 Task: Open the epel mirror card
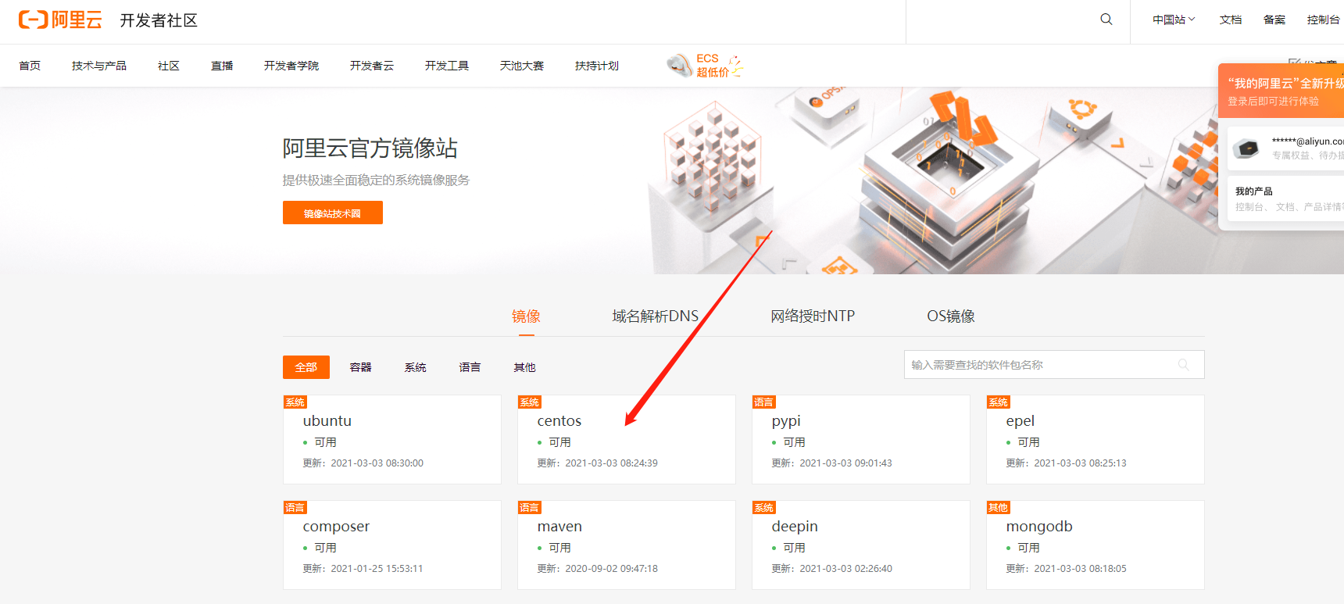pyautogui.click(x=1096, y=439)
